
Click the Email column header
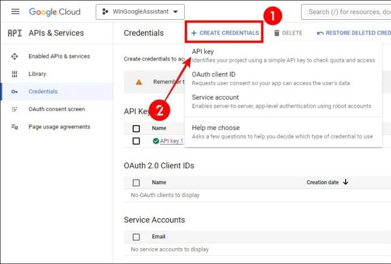click(159, 236)
